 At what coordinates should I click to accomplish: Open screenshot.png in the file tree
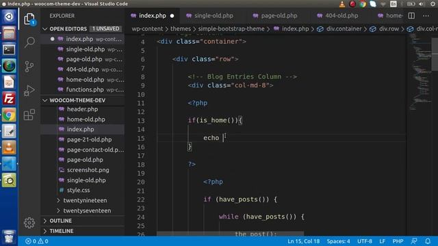(88, 170)
